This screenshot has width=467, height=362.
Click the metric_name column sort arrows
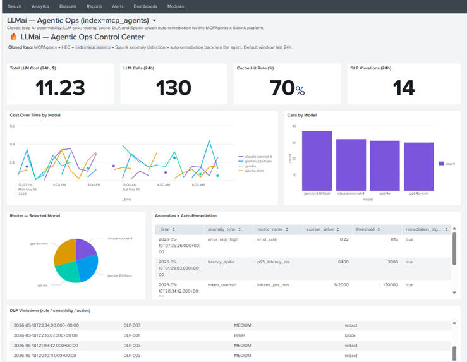tap(287, 229)
